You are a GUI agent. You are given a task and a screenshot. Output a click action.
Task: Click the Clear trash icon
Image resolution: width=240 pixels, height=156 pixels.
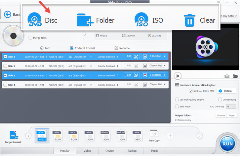coord(189,20)
